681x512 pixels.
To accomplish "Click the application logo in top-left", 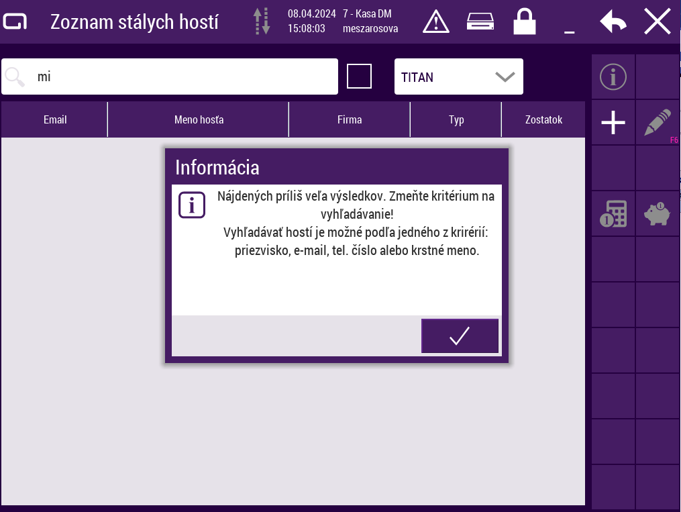I will (15, 21).
